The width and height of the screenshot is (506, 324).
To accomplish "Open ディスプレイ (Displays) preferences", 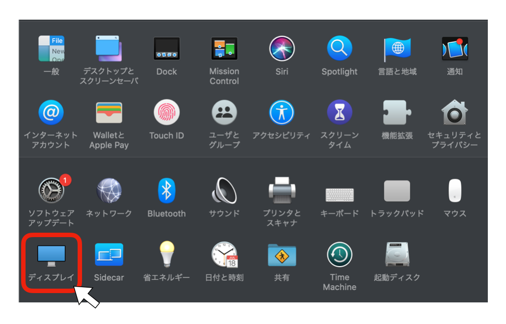I will click(x=51, y=255).
